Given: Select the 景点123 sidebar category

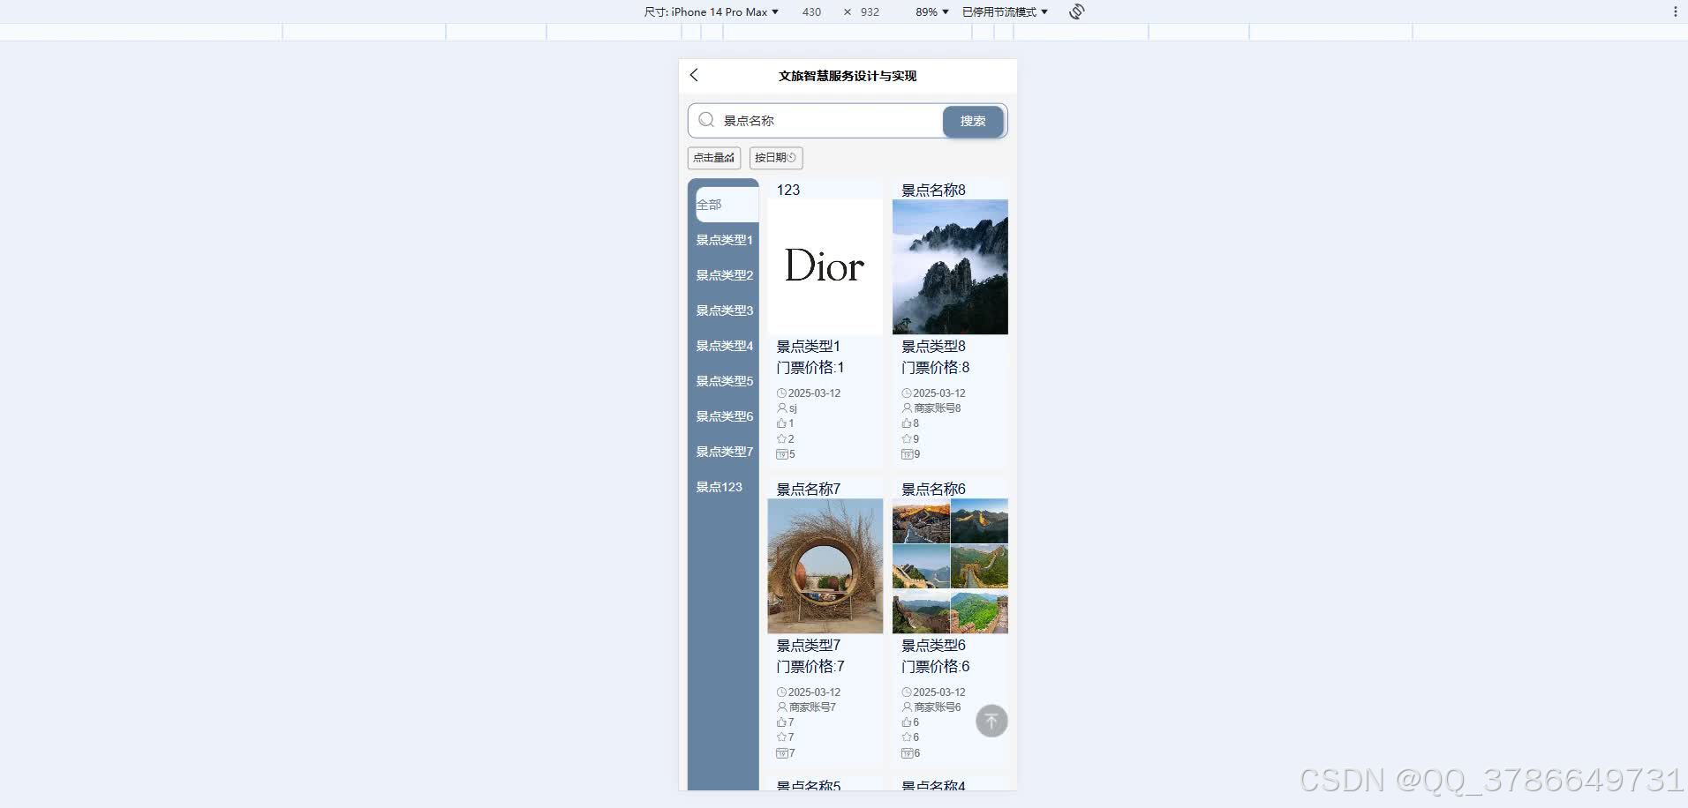Looking at the screenshot, I should [720, 487].
